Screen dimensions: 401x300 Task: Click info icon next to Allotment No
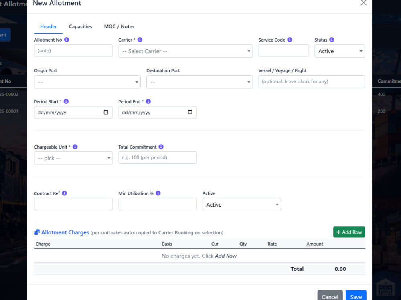click(x=67, y=40)
